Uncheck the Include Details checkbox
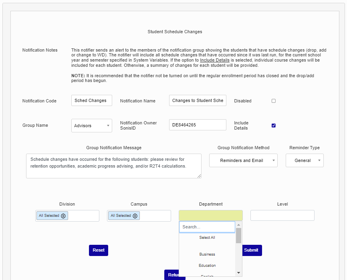 pos(274,126)
